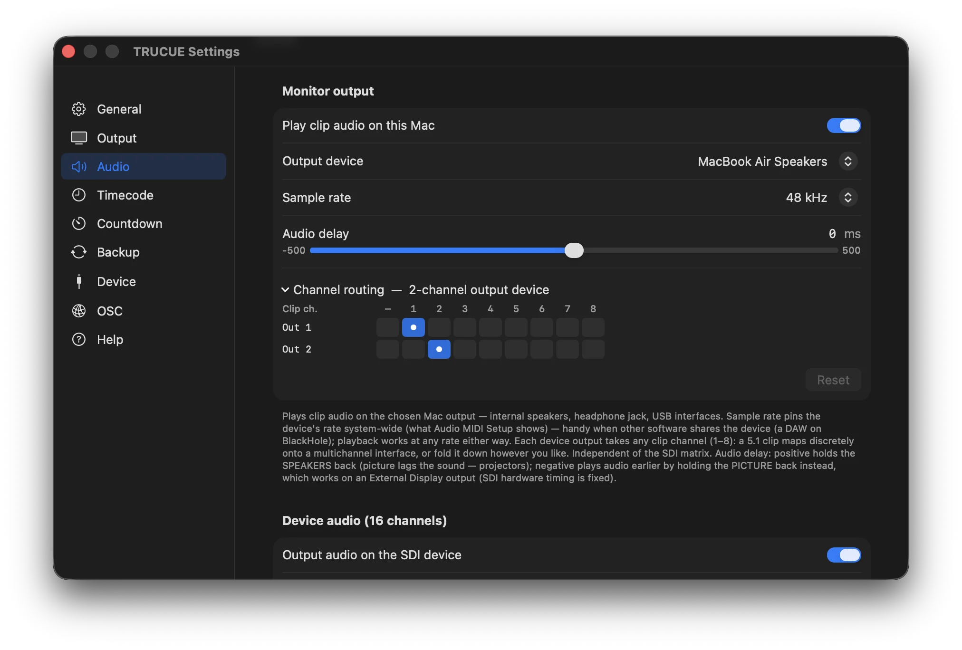
Task: Open Help section in sidebar
Action: coord(144,340)
